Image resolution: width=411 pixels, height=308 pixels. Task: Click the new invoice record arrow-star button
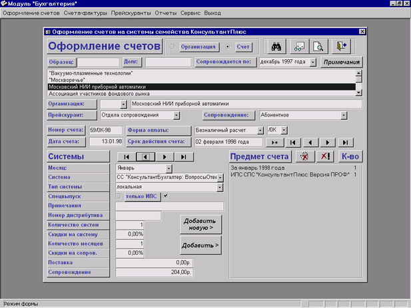[x=273, y=142]
